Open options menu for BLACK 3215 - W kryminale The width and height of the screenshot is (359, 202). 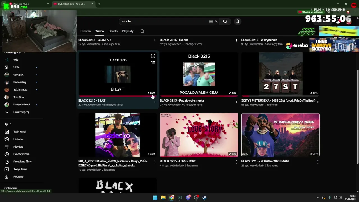318,41
